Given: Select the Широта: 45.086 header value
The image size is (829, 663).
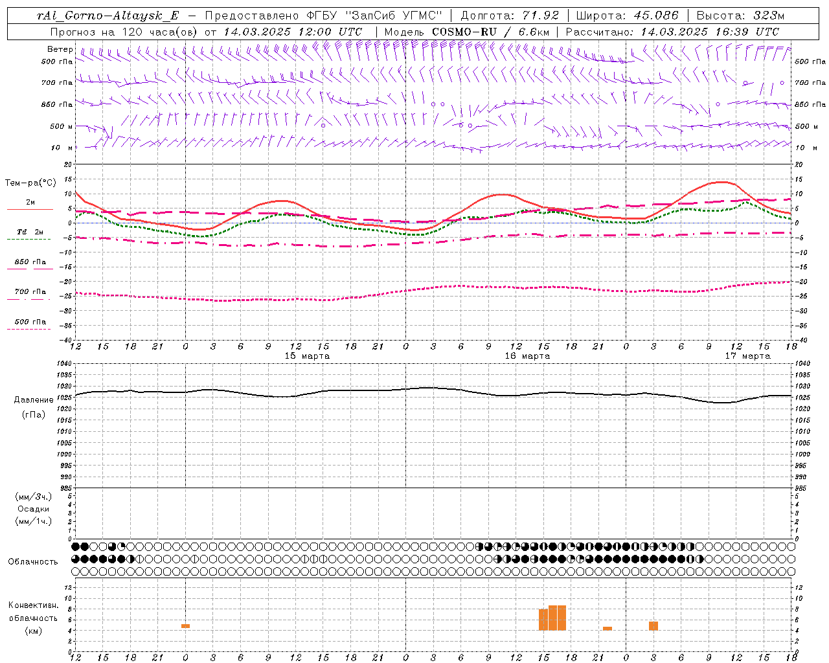Looking at the screenshot, I should click(627, 16).
